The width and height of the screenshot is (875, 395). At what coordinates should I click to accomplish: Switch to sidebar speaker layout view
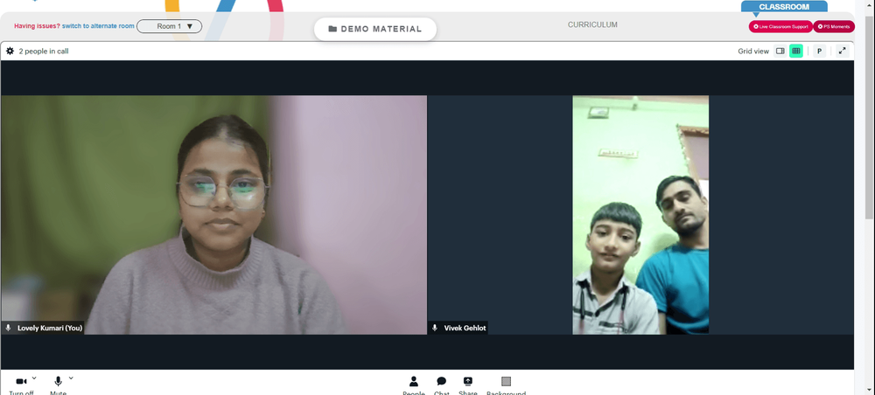[x=780, y=52]
